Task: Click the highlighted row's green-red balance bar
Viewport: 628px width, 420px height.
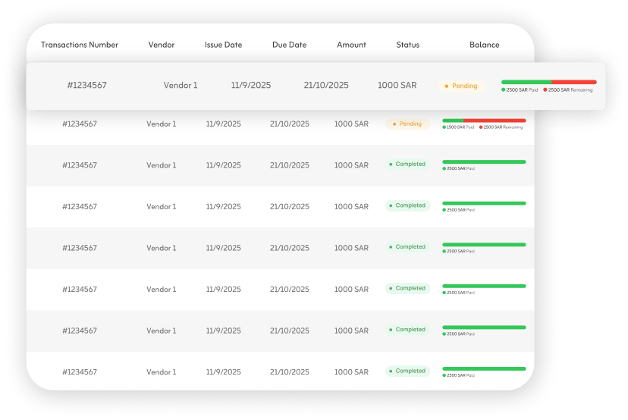Action: point(548,82)
